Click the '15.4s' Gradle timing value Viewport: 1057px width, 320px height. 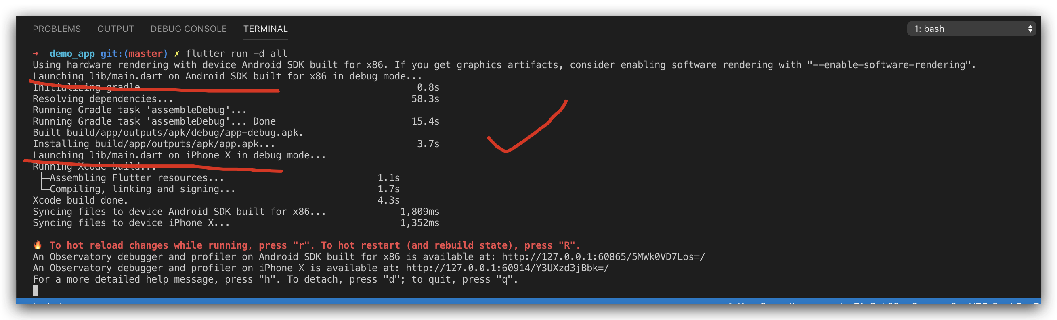(426, 121)
